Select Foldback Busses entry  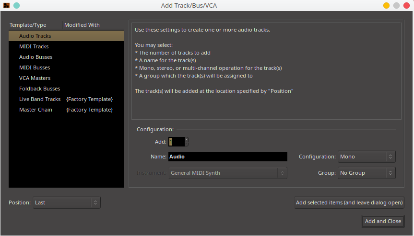pyautogui.click(x=39, y=89)
